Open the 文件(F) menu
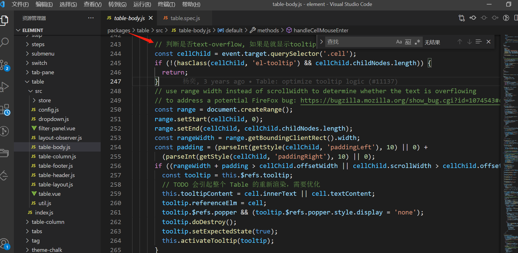Image resolution: width=518 pixels, height=253 pixels. (20, 4)
